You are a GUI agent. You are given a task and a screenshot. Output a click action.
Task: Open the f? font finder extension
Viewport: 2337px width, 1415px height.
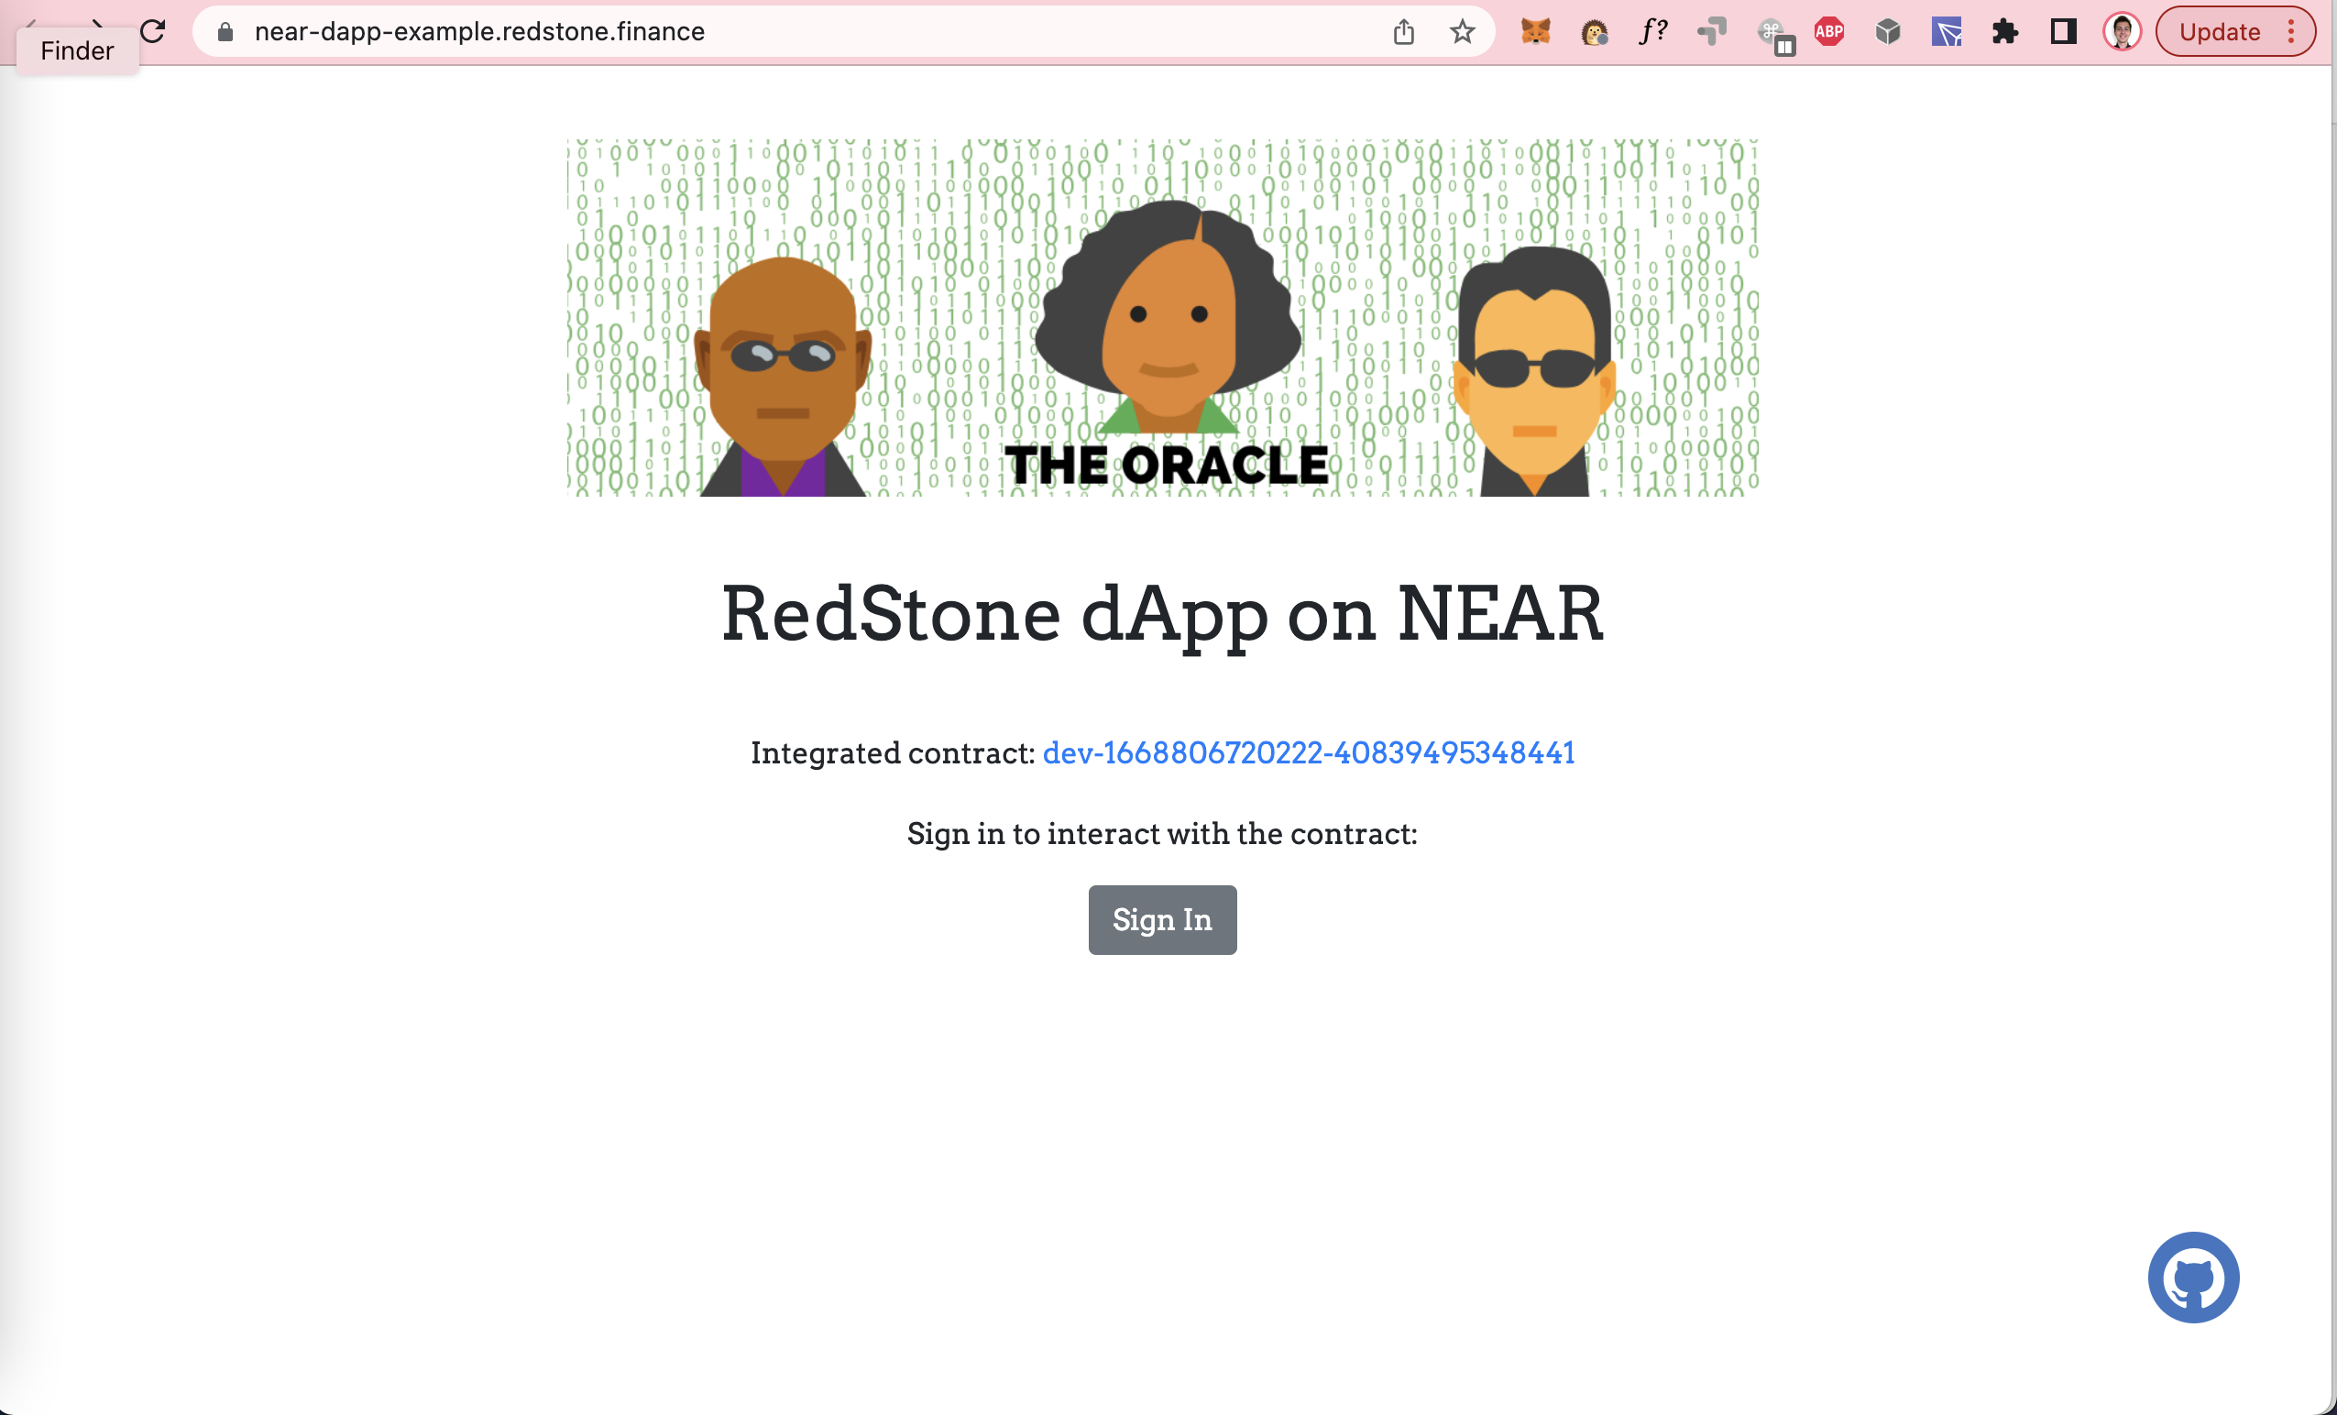[1652, 31]
